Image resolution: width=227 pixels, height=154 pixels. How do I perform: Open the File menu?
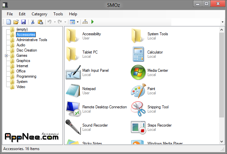(x=10, y=14)
